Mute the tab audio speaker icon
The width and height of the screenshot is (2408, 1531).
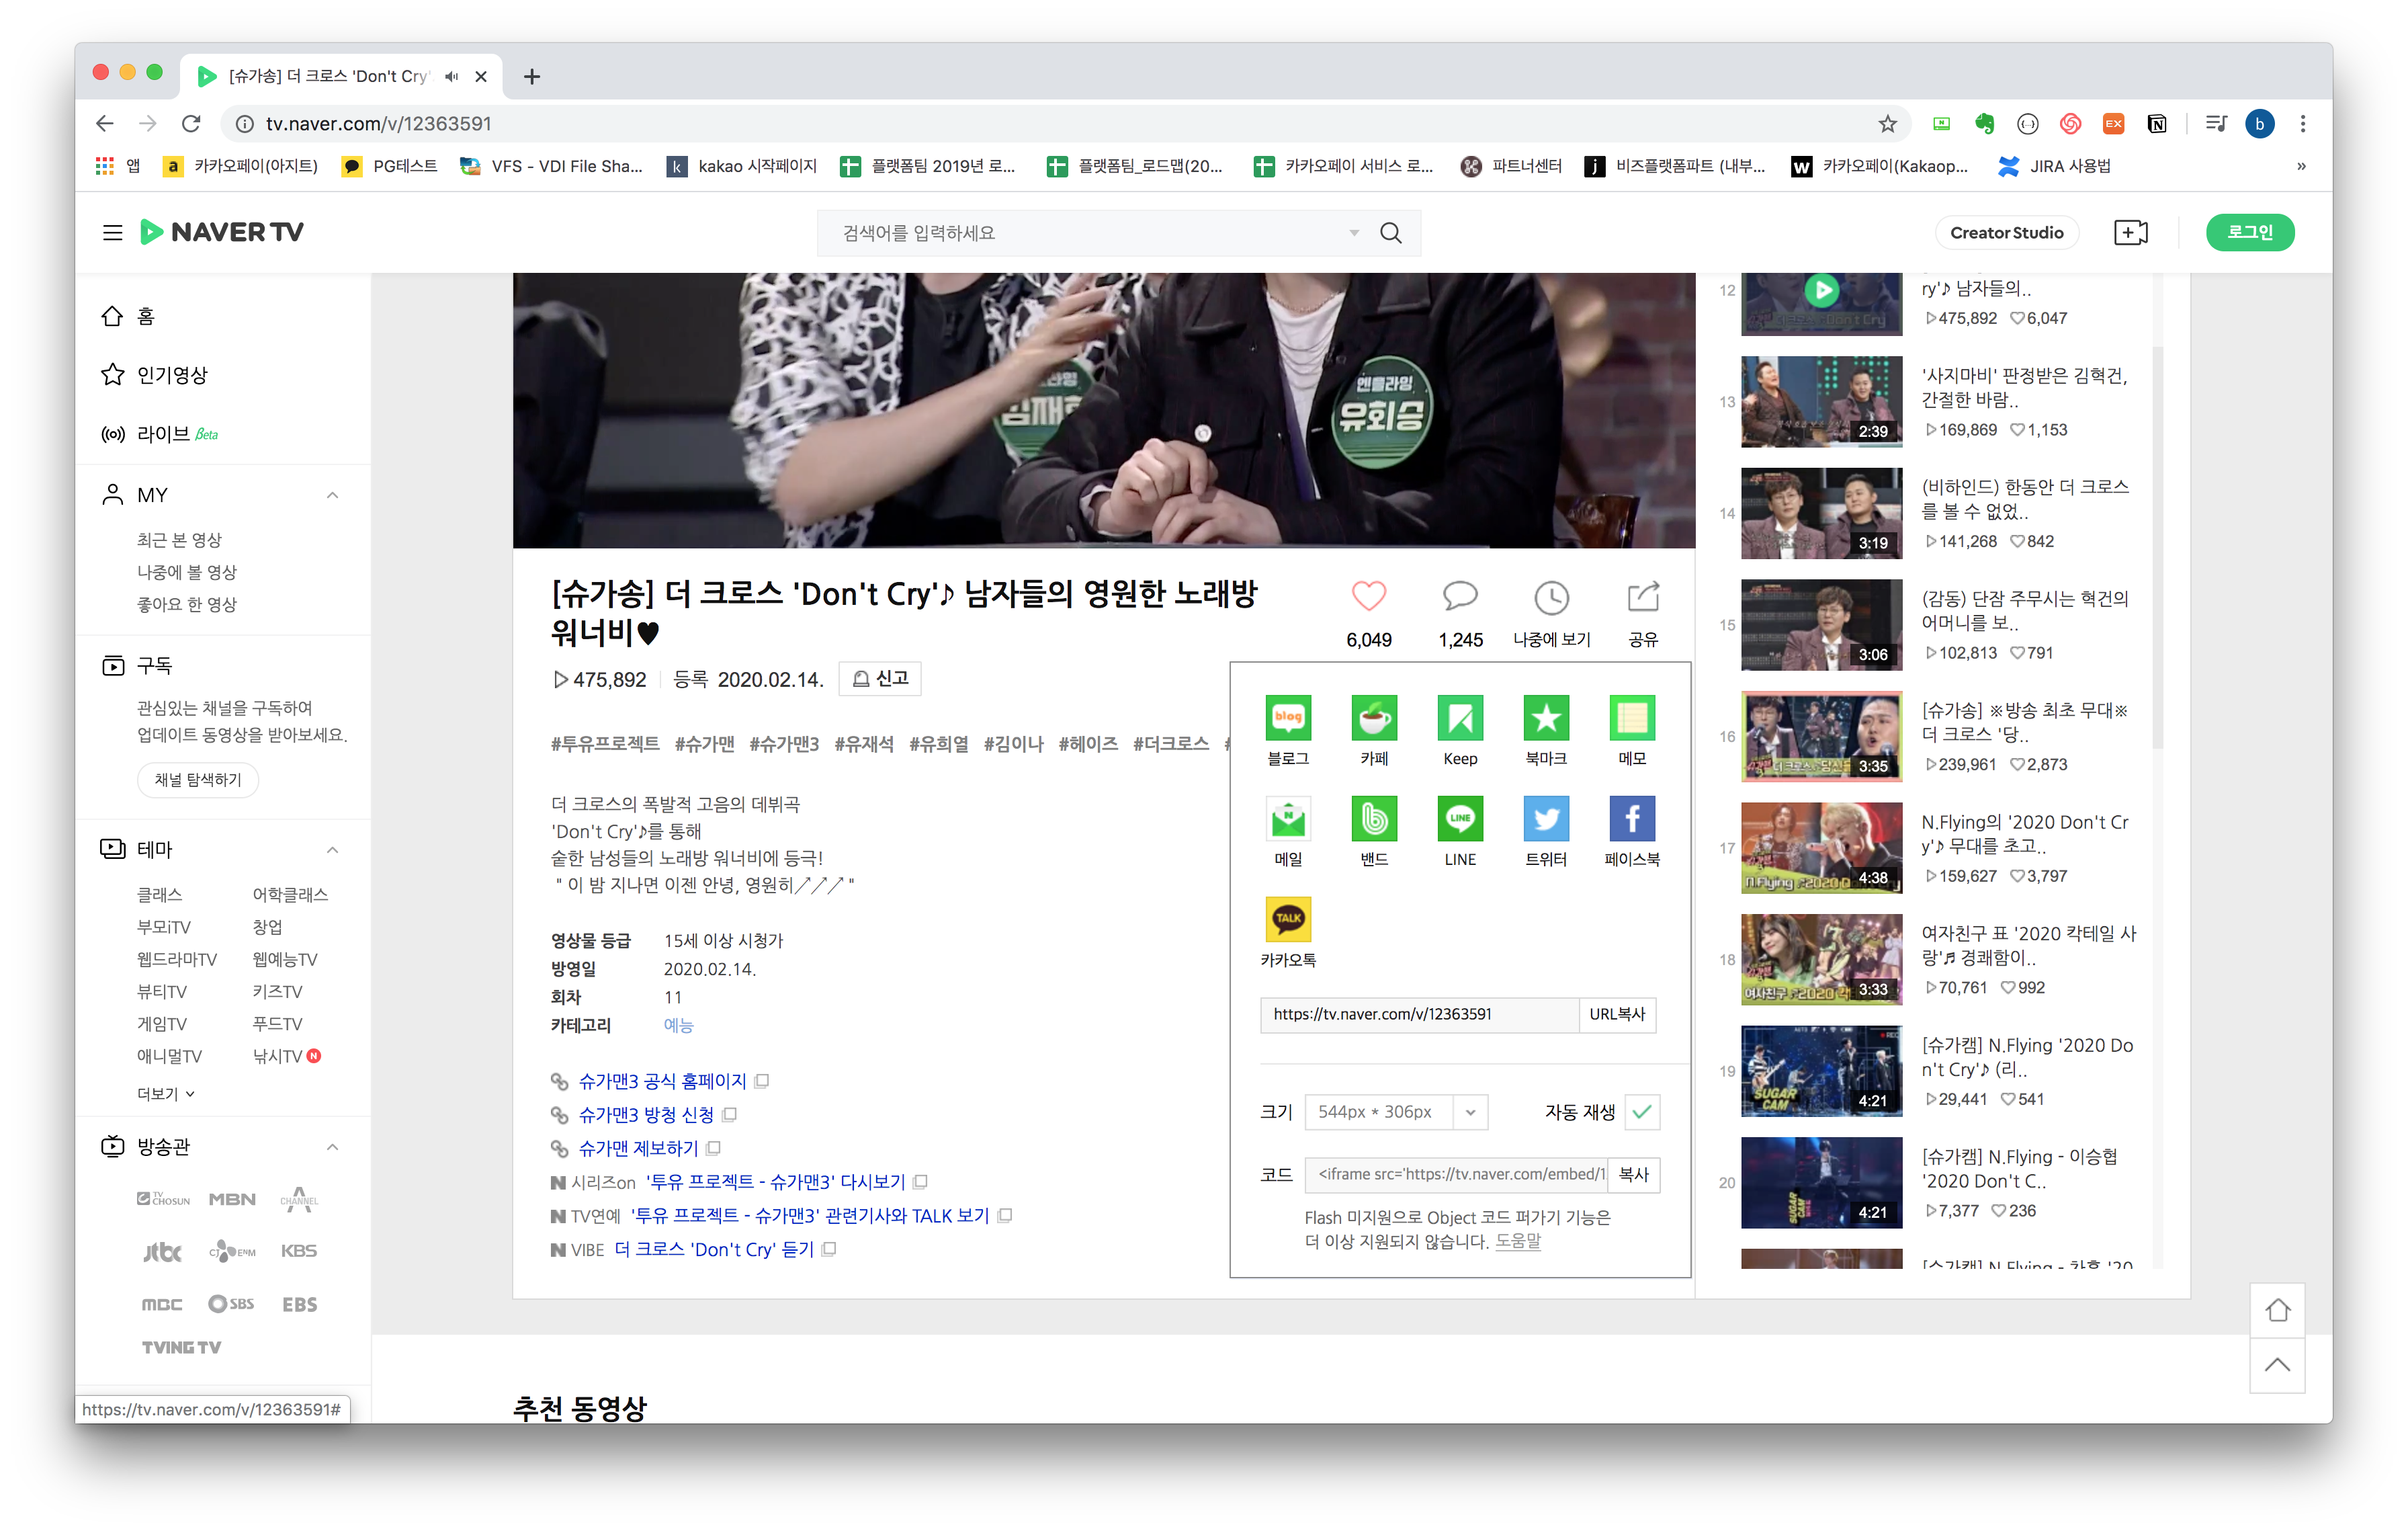click(x=451, y=77)
